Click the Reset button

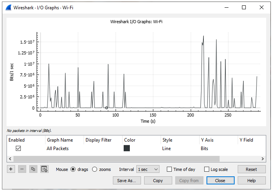click(x=252, y=169)
